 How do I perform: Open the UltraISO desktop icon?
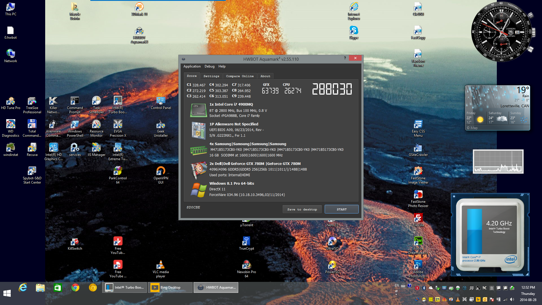tap(332, 243)
